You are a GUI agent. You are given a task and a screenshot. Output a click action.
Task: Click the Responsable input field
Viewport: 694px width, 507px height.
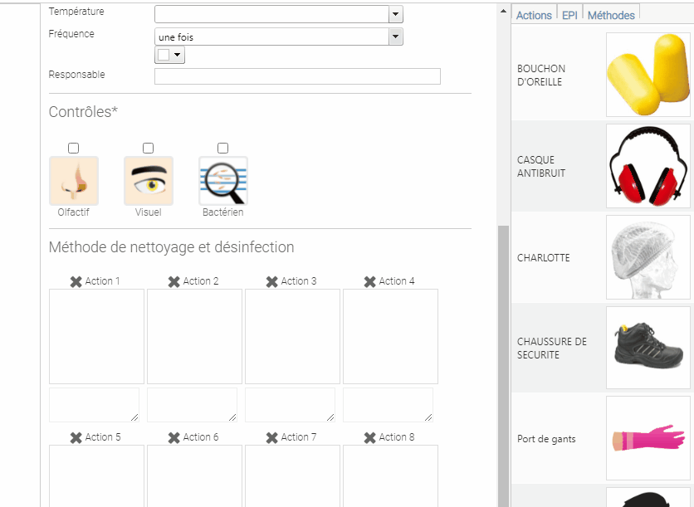click(x=297, y=76)
